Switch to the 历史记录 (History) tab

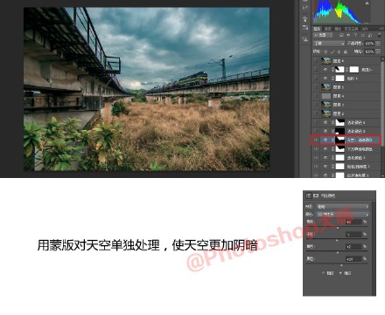click(x=351, y=29)
